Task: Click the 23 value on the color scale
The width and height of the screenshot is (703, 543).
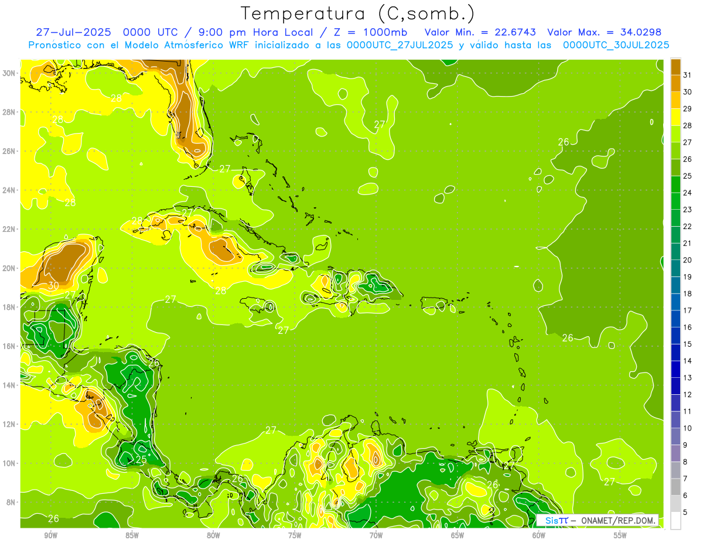Action: pyautogui.click(x=687, y=210)
